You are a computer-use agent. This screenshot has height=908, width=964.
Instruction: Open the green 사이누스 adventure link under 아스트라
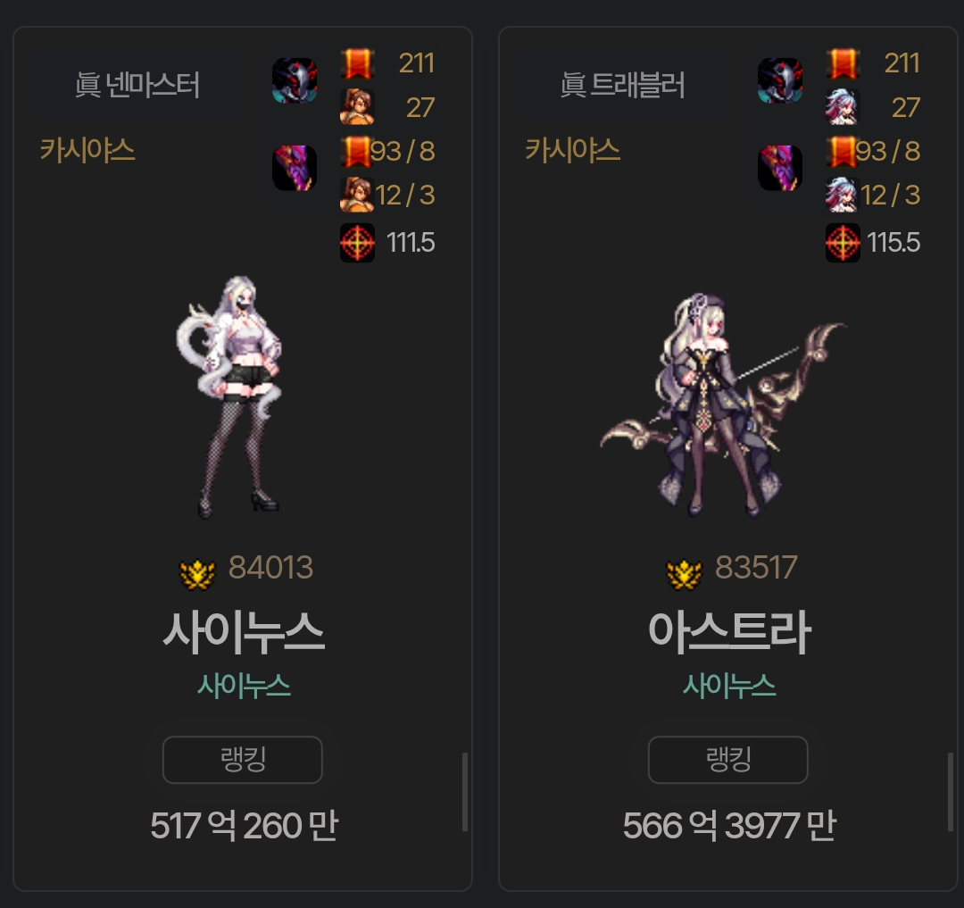(729, 686)
